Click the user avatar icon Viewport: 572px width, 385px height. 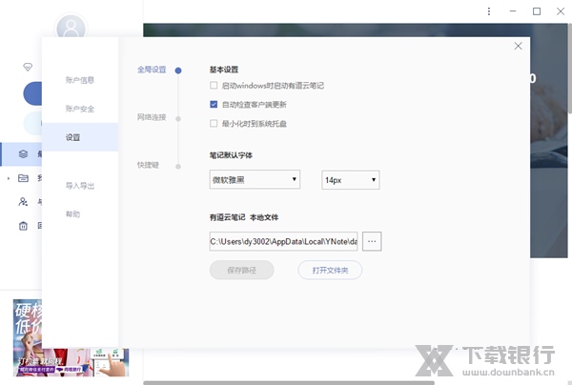[71, 28]
